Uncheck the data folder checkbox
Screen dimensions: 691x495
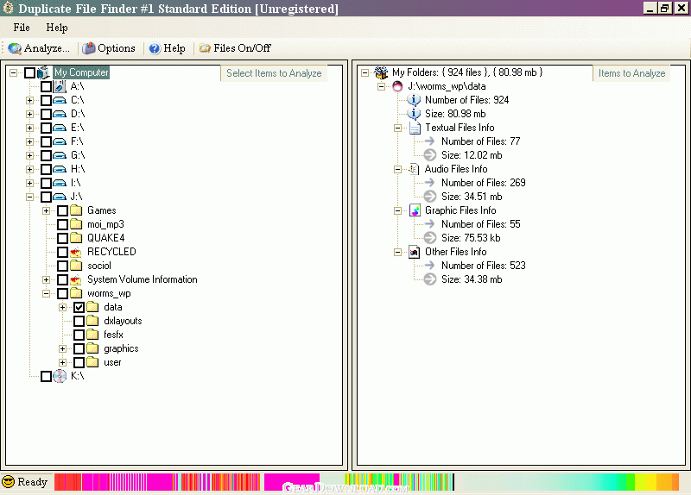79,307
